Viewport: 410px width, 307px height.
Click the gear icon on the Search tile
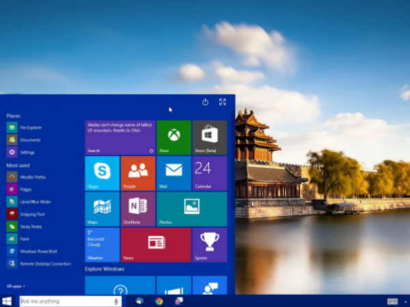[x=151, y=151]
